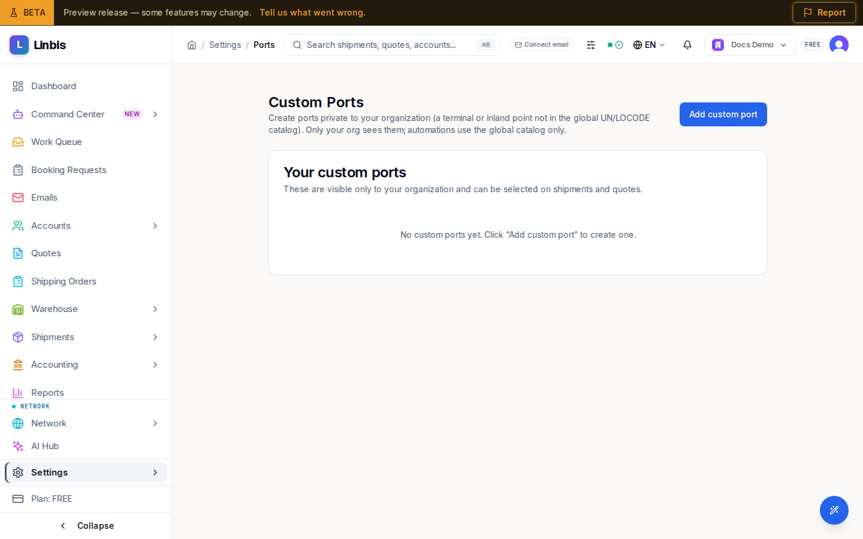Collapse the sidebar
The image size is (863, 539).
pos(86,526)
